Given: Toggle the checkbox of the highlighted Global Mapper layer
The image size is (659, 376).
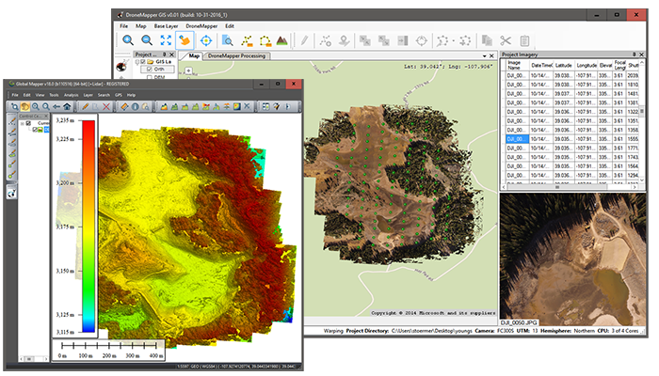Looking at the screenshot, I should click(35, 130).
